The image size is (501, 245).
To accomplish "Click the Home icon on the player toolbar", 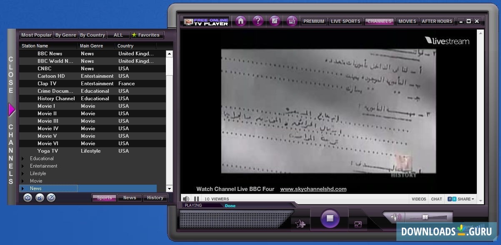I will (240, 21).
